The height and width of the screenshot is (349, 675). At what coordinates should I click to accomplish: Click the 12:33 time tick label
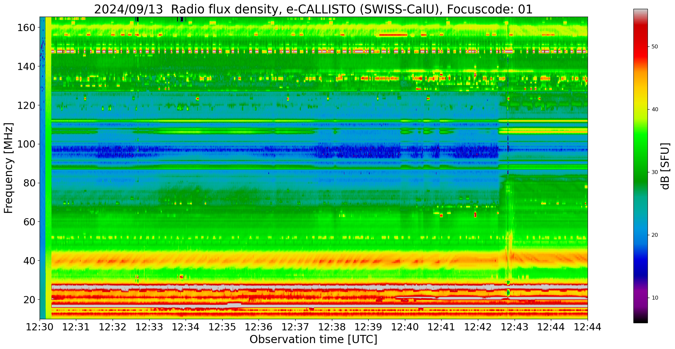tap(149, 327)
